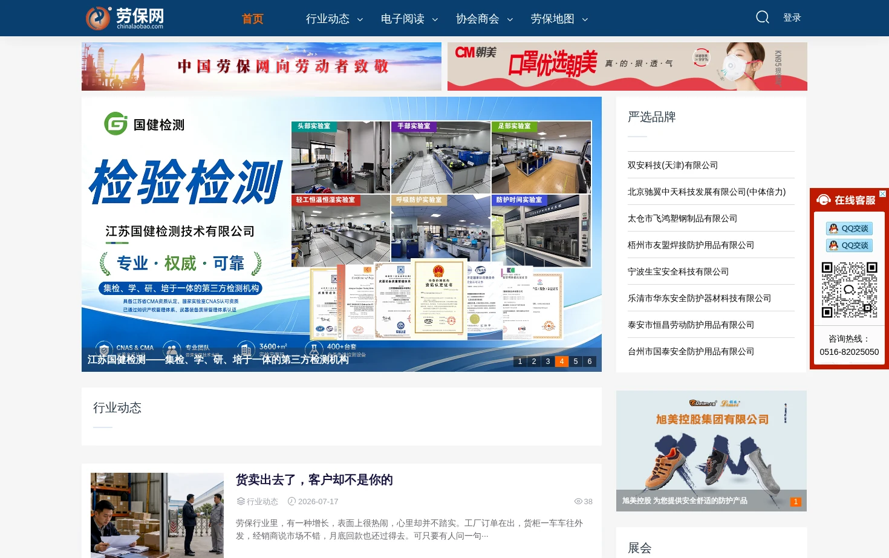This screenshot has width=889, height=558.
Task: Click the 展会 section heading
Action: [640, 548]
